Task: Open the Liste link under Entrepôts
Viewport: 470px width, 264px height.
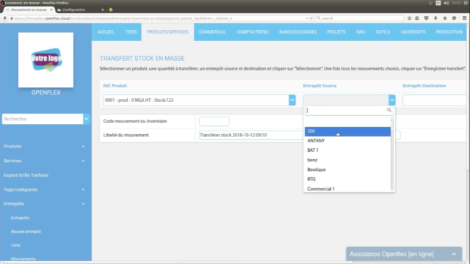Action: click(15, 245)
